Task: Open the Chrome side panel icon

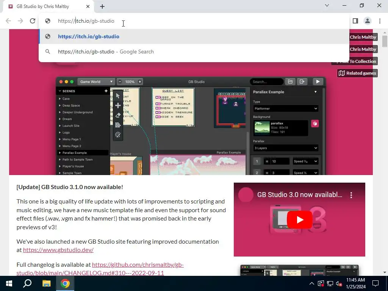Action: (x=355, y=21)
